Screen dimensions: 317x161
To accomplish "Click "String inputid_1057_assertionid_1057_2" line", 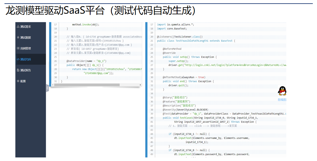I will pyautogui.click(x=215, y=122).
